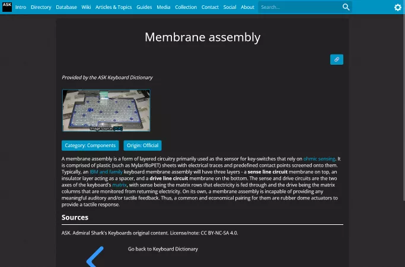Open the Database menu item
The image size is (405, 267).
66,7
